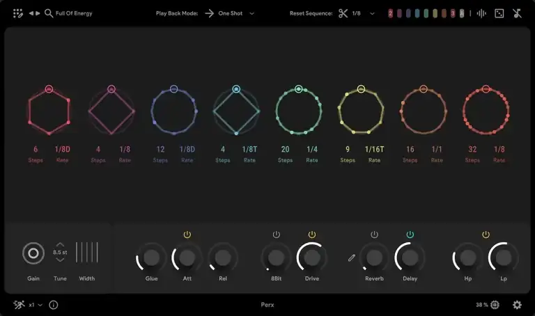Go to the next preset arrow
Viewport: 535px width, 316px height.
coord(38,13)
